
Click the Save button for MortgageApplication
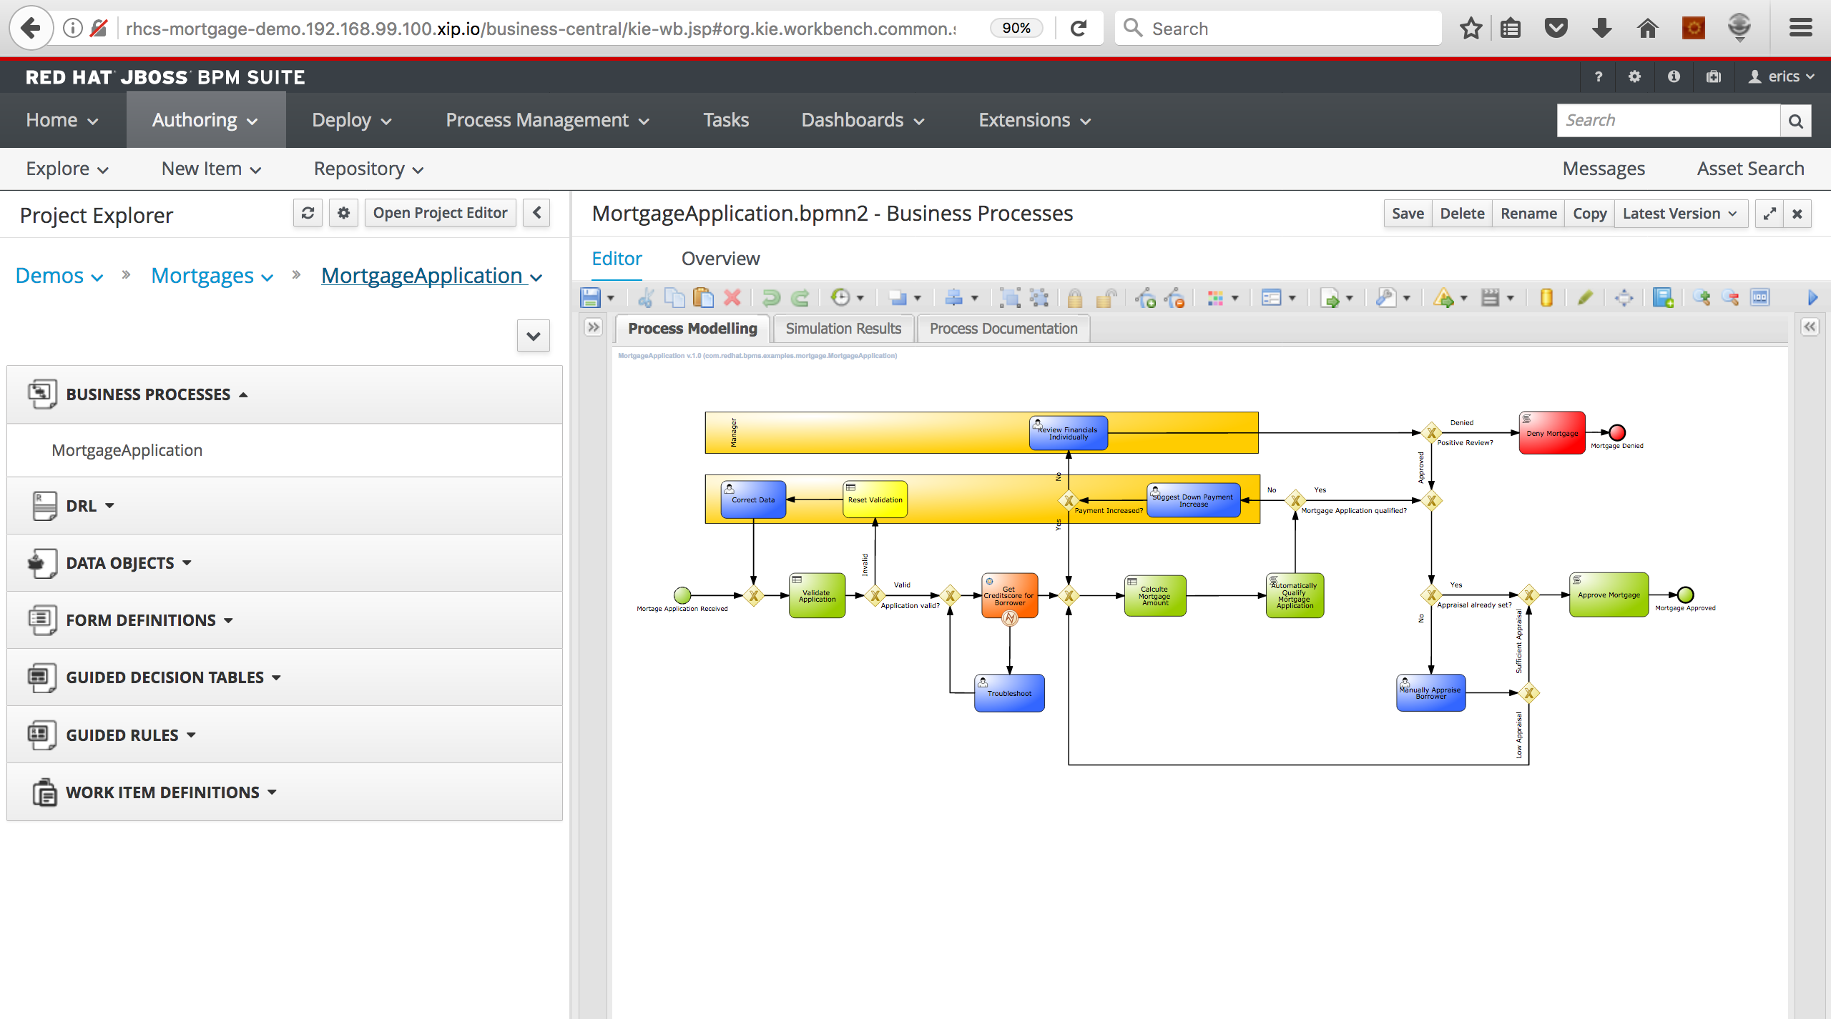click(x=1408, y=214)
